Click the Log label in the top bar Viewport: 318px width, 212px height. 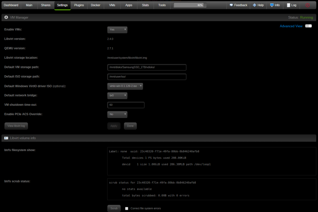(294, 5)
